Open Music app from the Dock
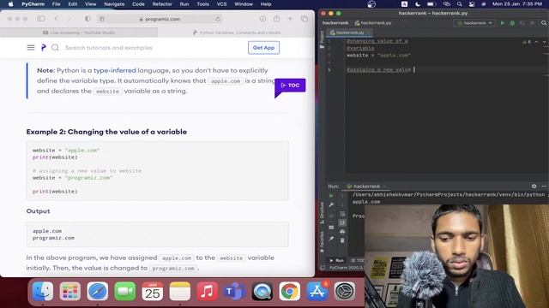549x308 pixels. pos(208,291)
